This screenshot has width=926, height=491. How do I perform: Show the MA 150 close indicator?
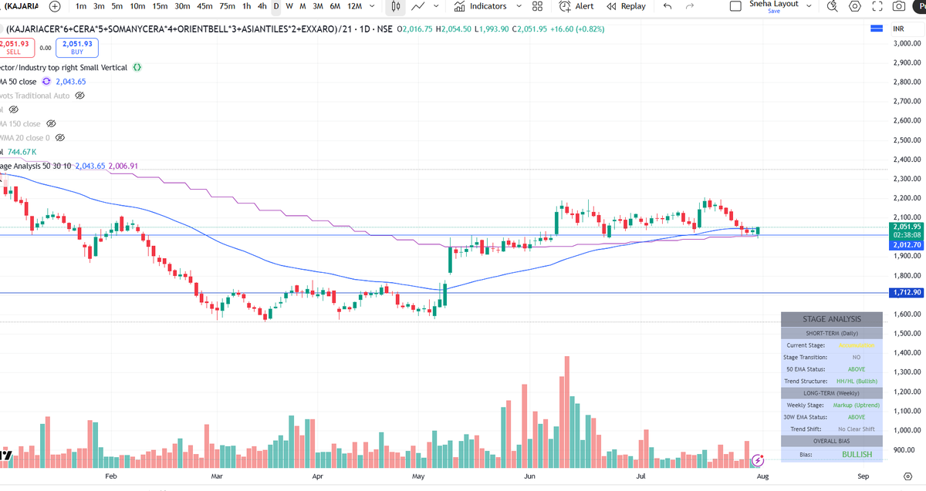click(x=51, y=123)
